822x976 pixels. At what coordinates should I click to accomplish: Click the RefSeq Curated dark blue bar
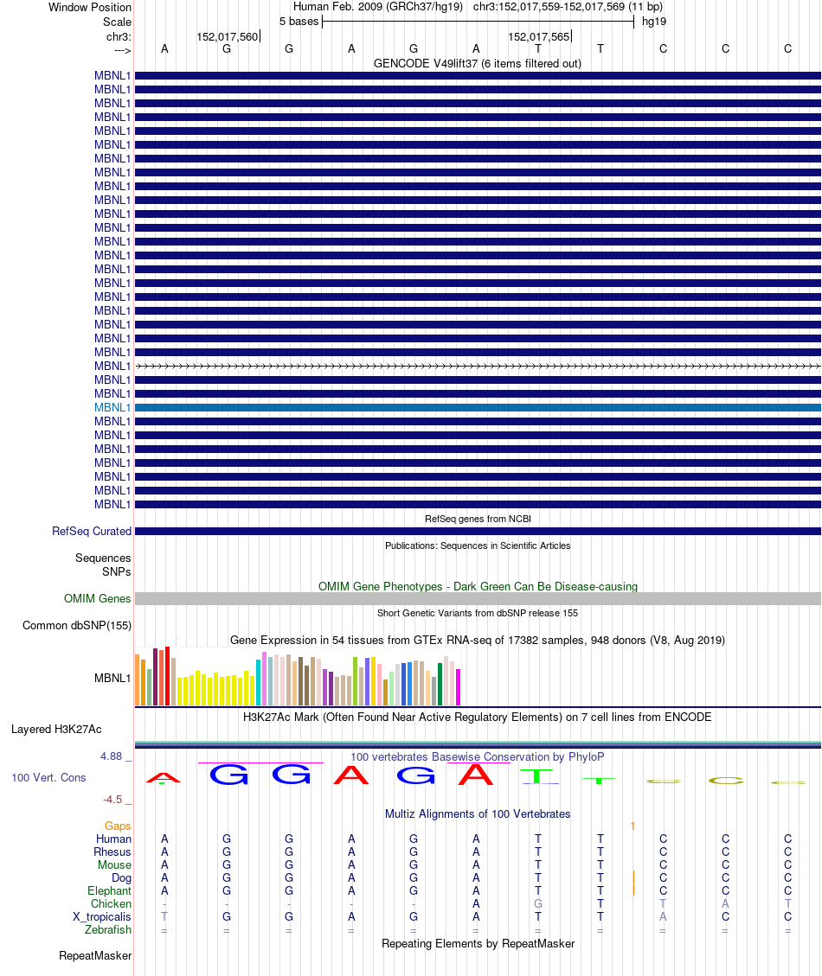coord(478,531)
